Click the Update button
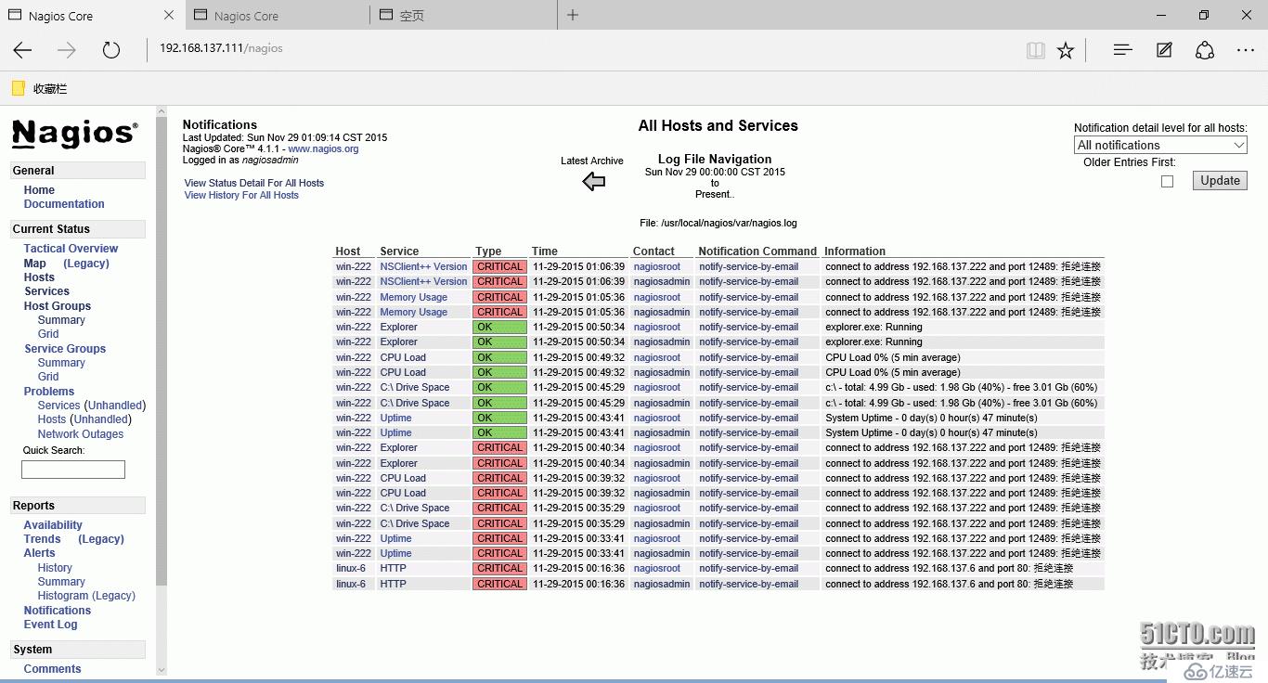1268x683 pixels. pos(1220,181)
